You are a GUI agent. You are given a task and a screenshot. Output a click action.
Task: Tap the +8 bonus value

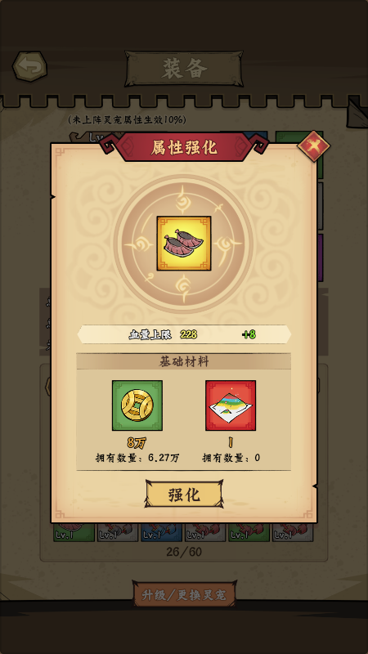tap(249, 334)
